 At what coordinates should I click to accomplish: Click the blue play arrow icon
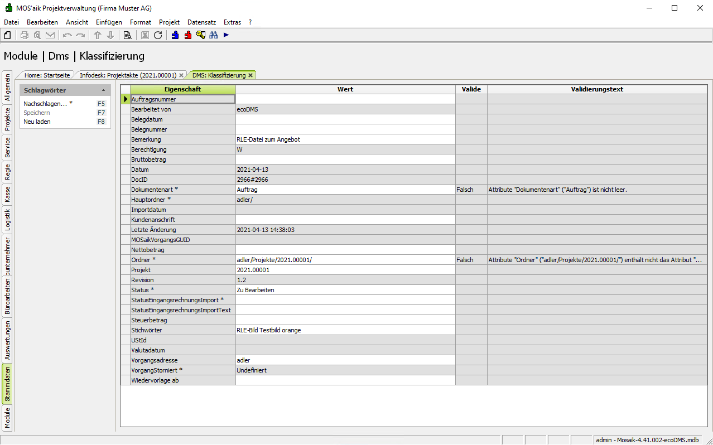226,35
